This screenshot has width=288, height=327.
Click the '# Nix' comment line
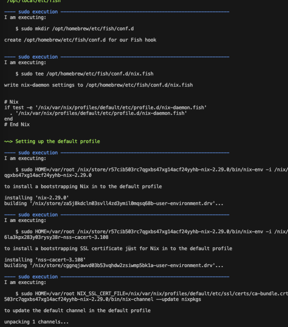[x=11, y=102]
